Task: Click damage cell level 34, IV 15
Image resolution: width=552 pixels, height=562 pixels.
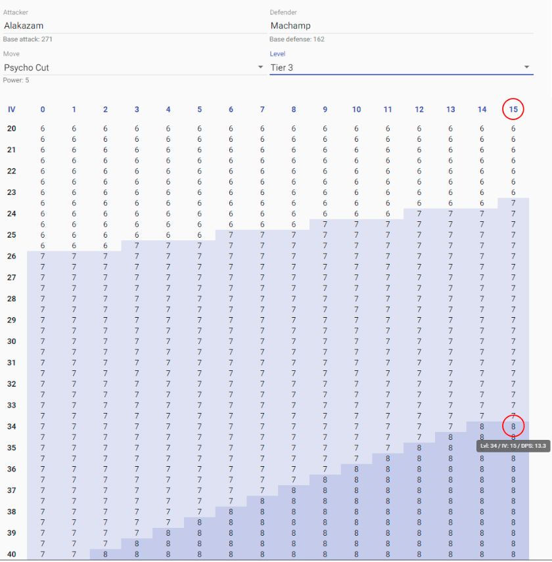Action: point(513,427)
